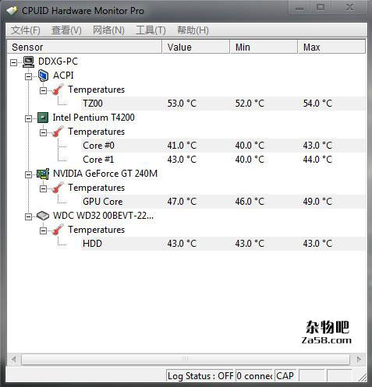Click the window resize grip corner
This screenshot has width=372, height=387.
(x=362, y=377)
